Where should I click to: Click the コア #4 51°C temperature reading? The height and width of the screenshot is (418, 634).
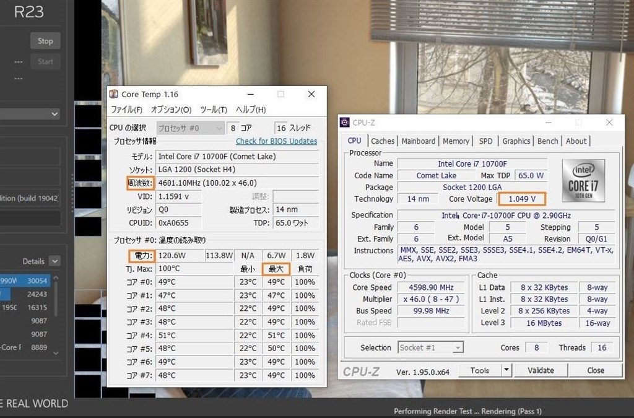(x=194, y=335)
